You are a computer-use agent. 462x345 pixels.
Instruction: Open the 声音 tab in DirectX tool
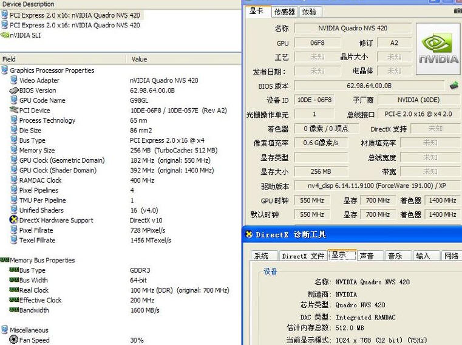pos(370,256)
